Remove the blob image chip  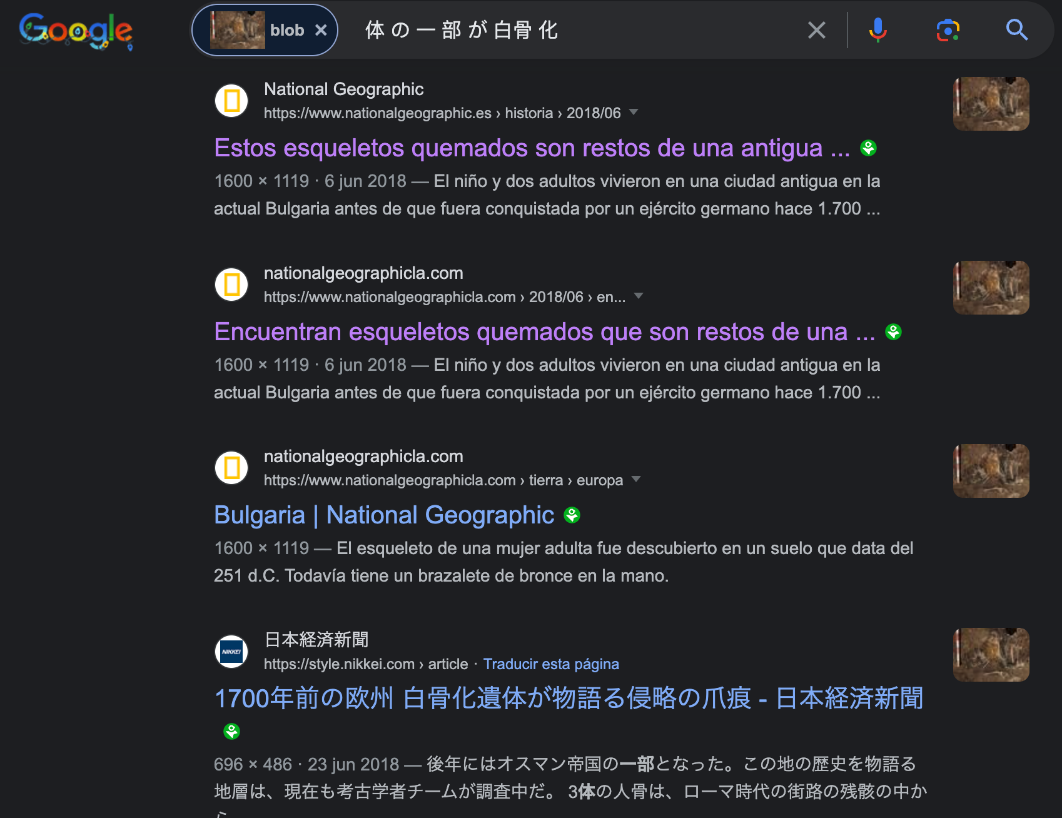pos(321,30)
